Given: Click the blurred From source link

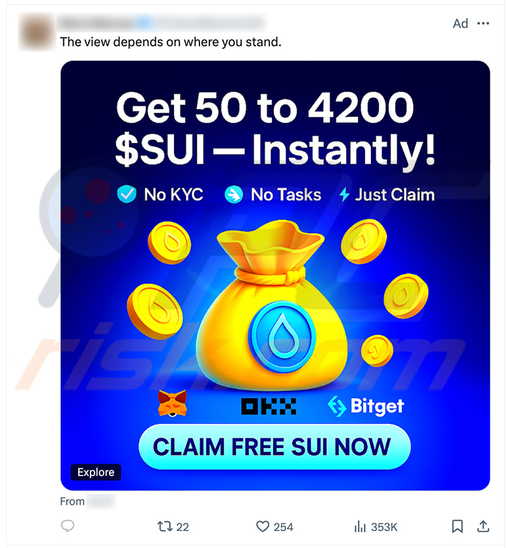Looking at the screenshot, I should pyautogui.click(x=101, y=502).
